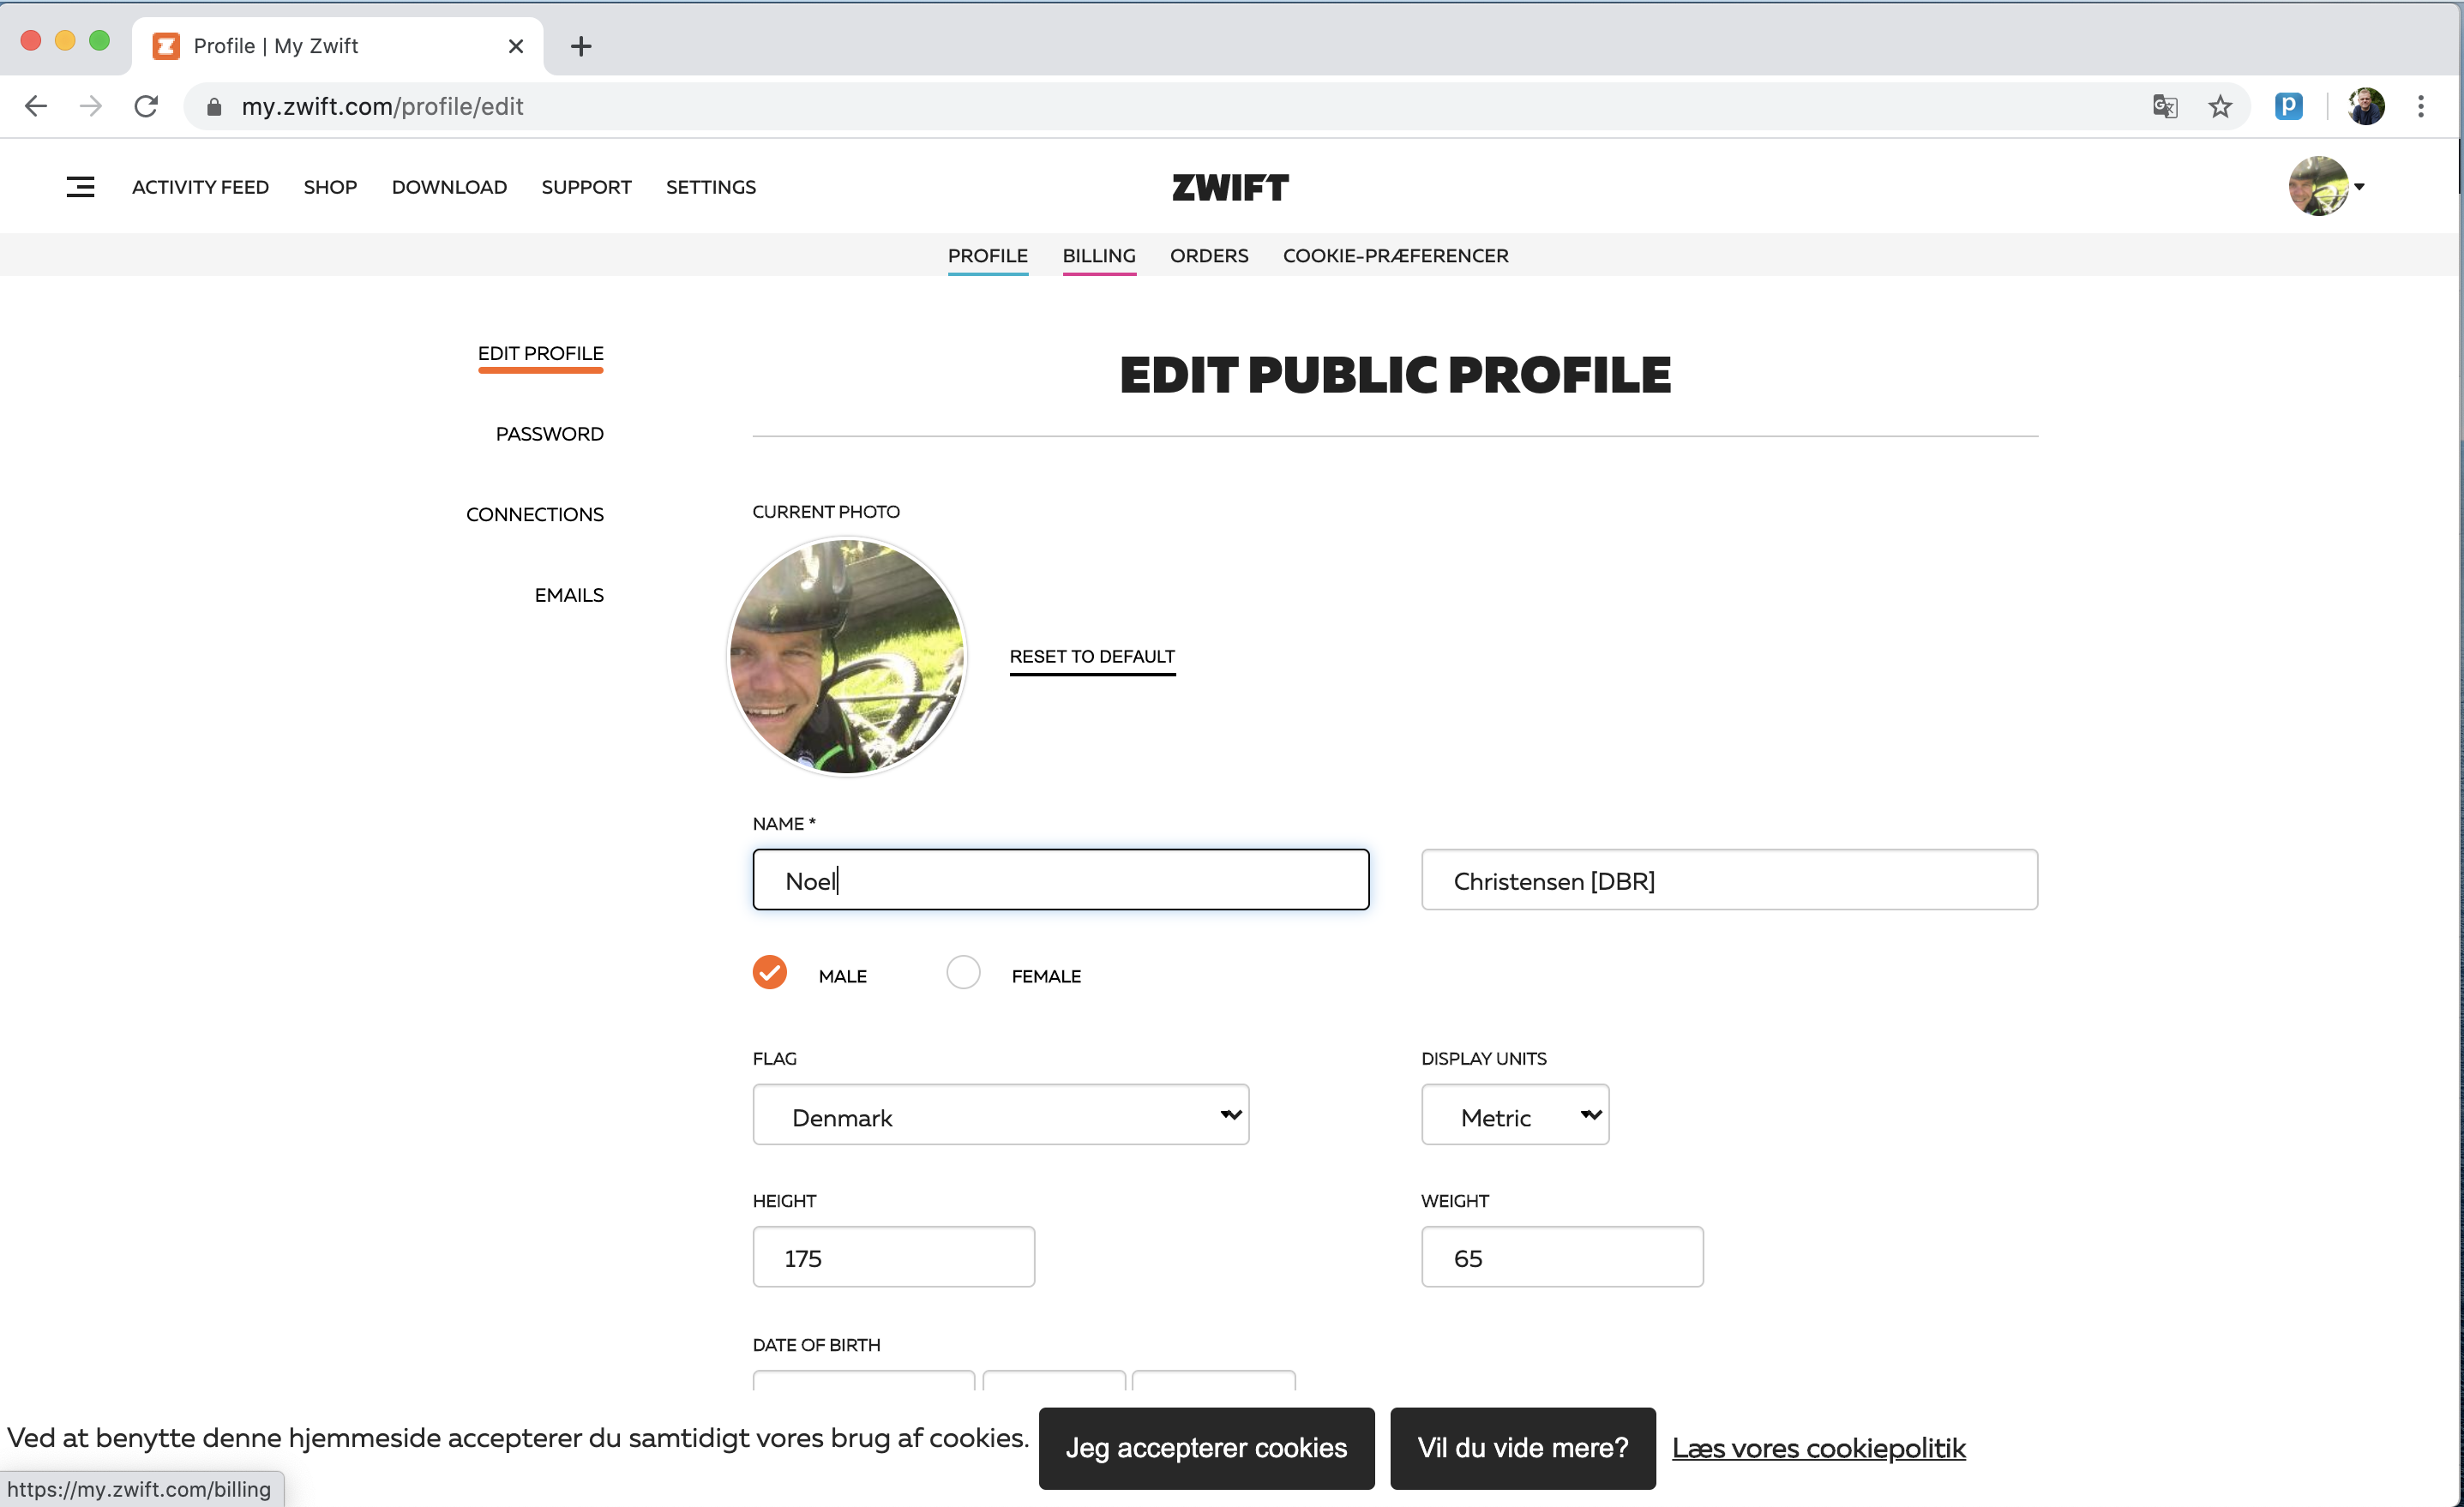
Task: Click Vil du vide mere? button
Action: [1523, 1448]
